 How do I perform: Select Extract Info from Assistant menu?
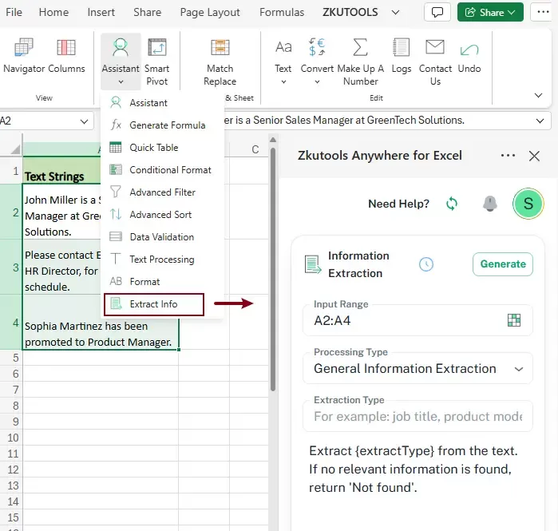click(x=154, y=304)
